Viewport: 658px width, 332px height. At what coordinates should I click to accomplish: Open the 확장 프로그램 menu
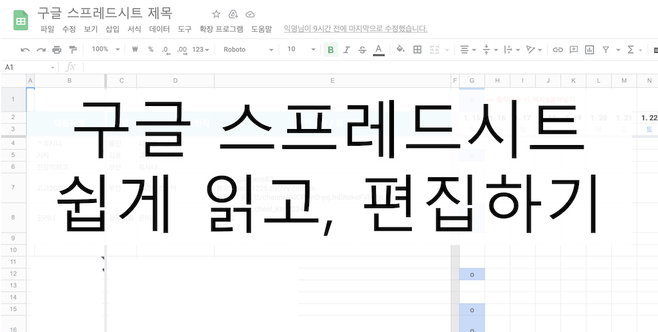tap(221, 30)
